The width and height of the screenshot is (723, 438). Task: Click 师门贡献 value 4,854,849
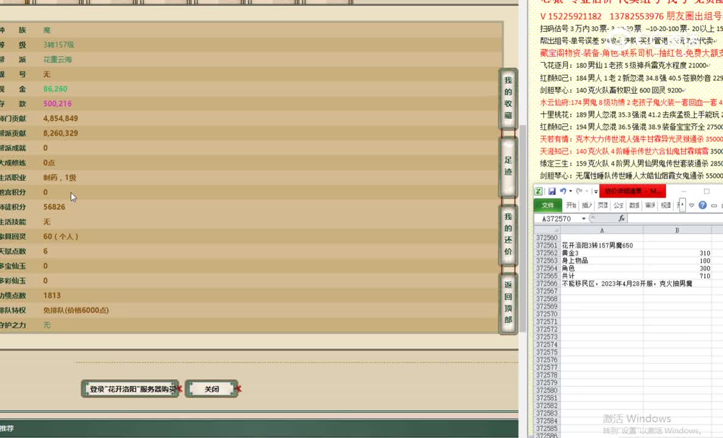60,119
